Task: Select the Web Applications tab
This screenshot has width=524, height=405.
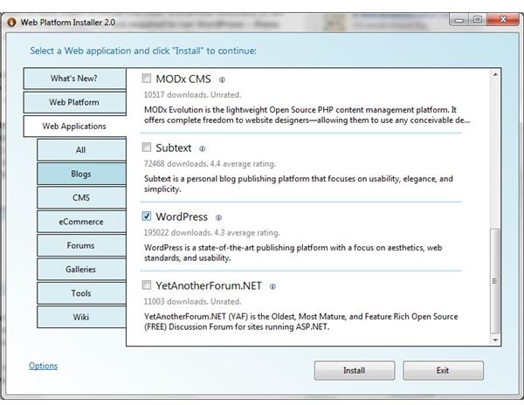Action: point(74,127)
